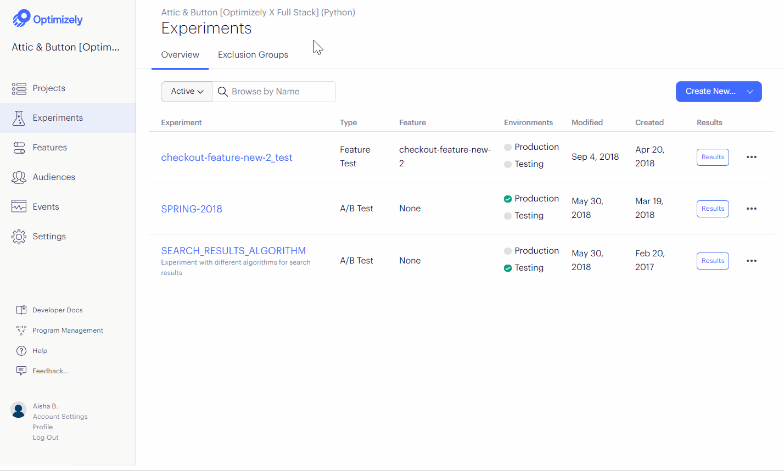Click 'checkout-feature-new-2' feature cell

click(445, 156)
